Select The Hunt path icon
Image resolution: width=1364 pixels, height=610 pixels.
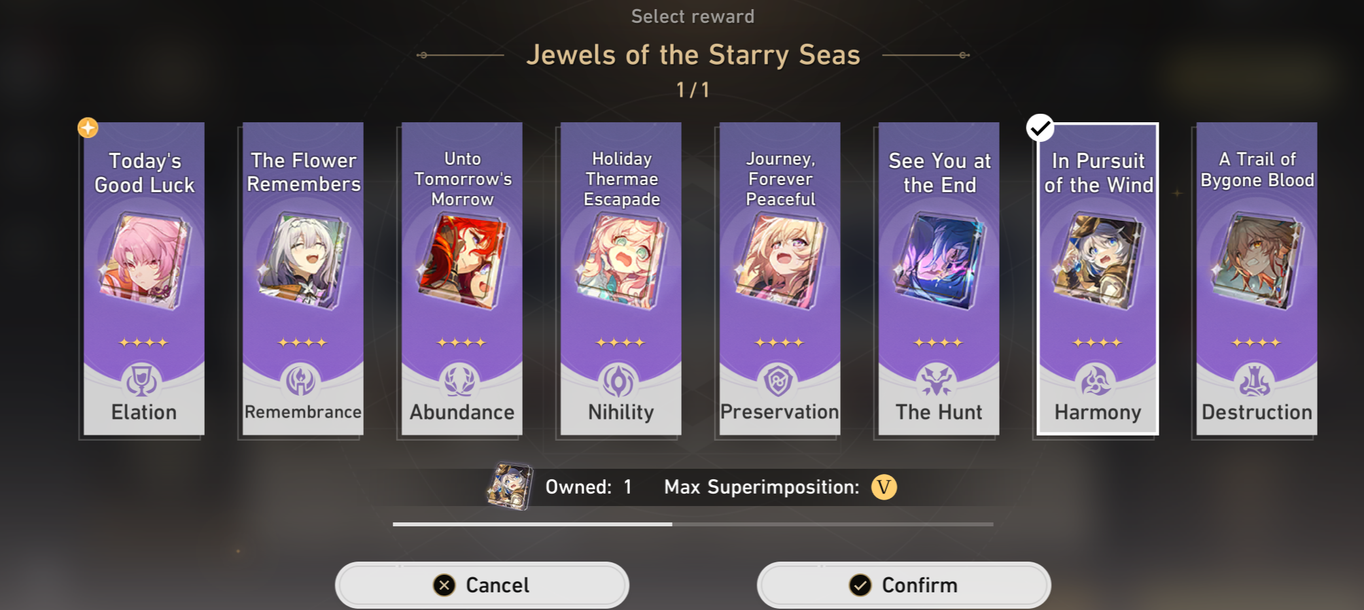[937, 381]
